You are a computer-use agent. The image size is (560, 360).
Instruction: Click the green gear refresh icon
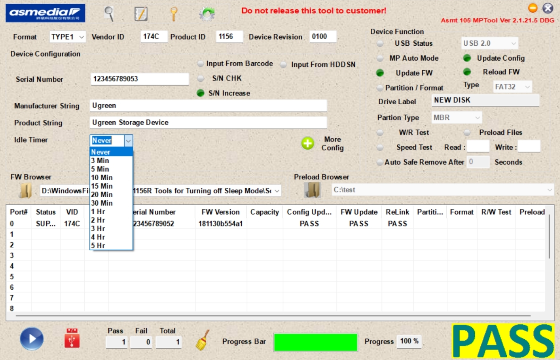coord(207,14)
